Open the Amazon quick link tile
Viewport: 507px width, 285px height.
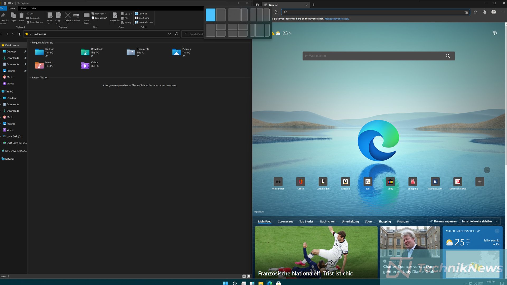[x=345, y=183]
